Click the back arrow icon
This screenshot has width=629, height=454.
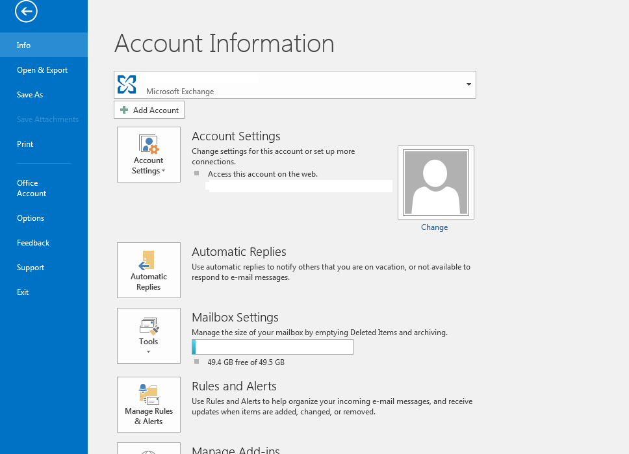click(x=27, y=11)
